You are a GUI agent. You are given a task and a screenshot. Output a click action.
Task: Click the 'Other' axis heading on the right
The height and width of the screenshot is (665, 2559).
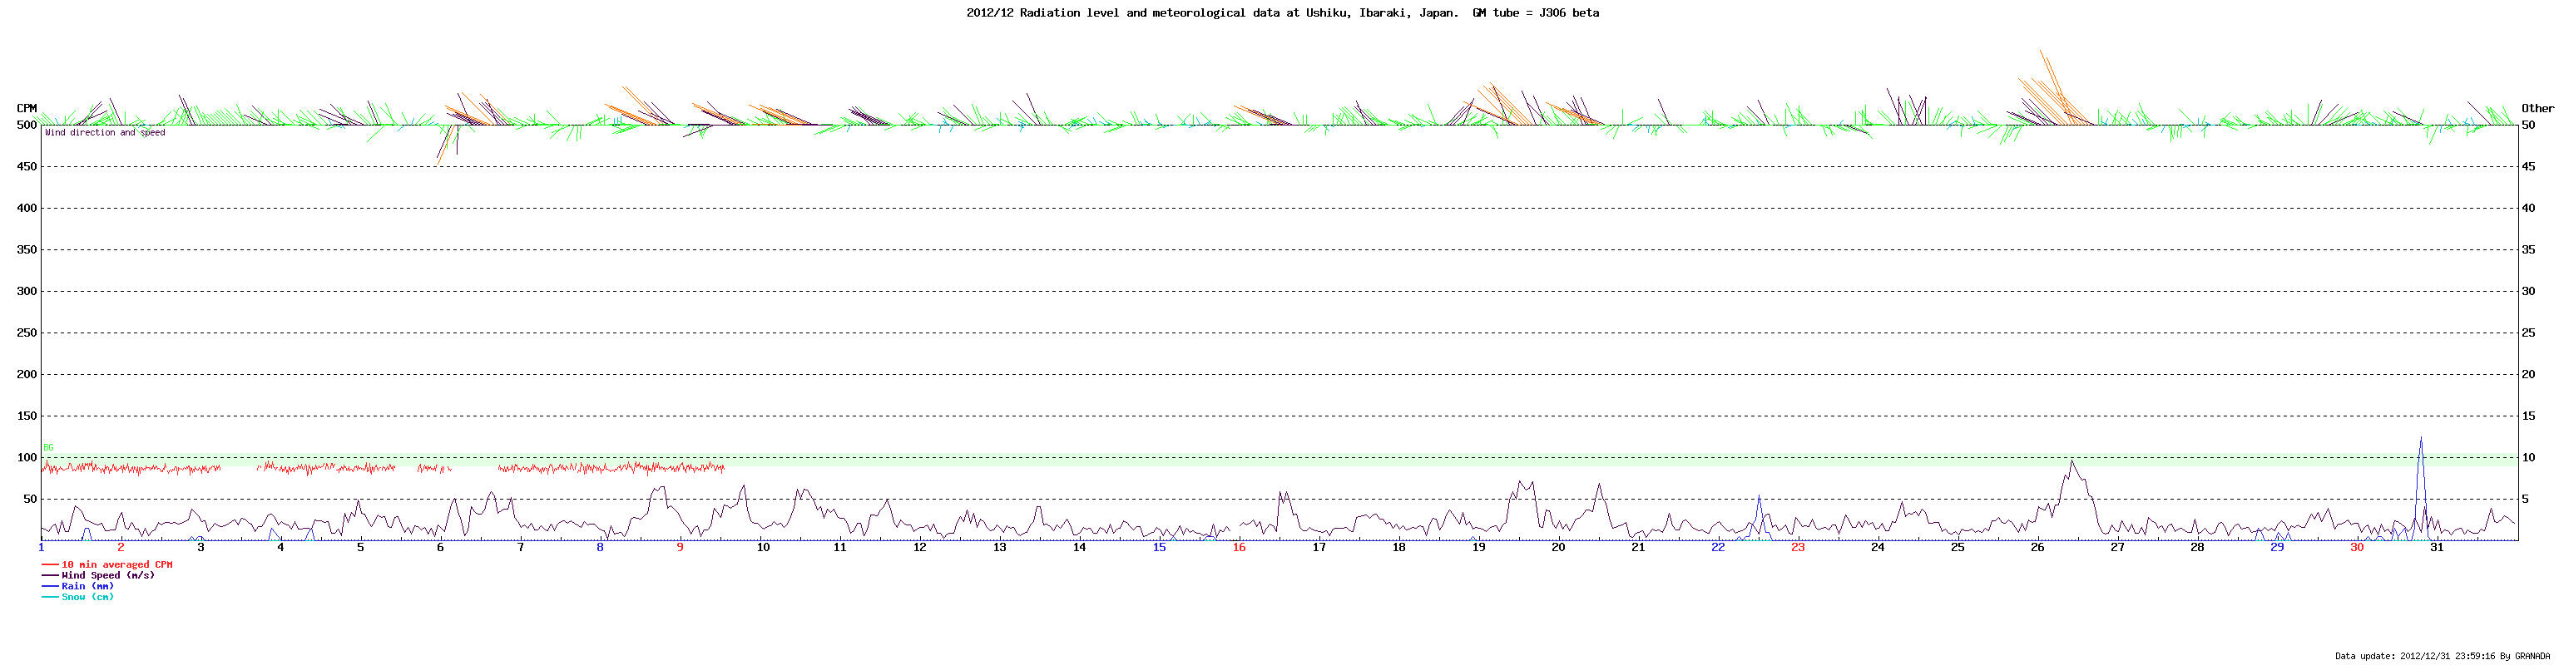point(2537,108)
